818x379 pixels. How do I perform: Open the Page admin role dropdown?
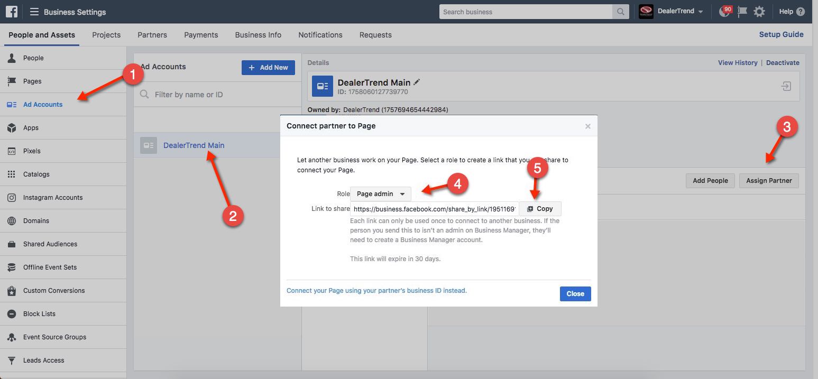coord(381,194)
